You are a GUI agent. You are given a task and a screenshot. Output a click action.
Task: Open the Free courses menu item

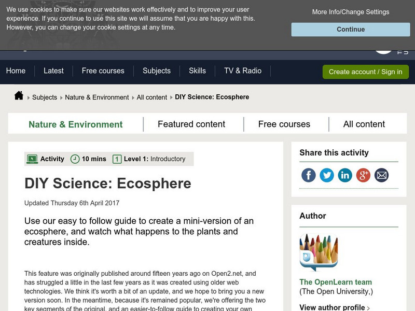pyautogui.click(x=103, y=71)
